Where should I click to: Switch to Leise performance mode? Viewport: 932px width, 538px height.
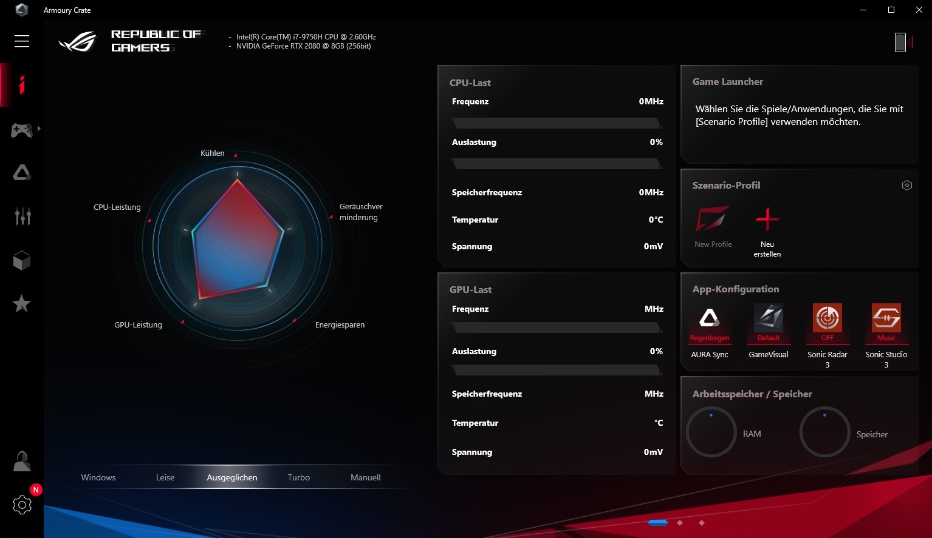point(165,477)
